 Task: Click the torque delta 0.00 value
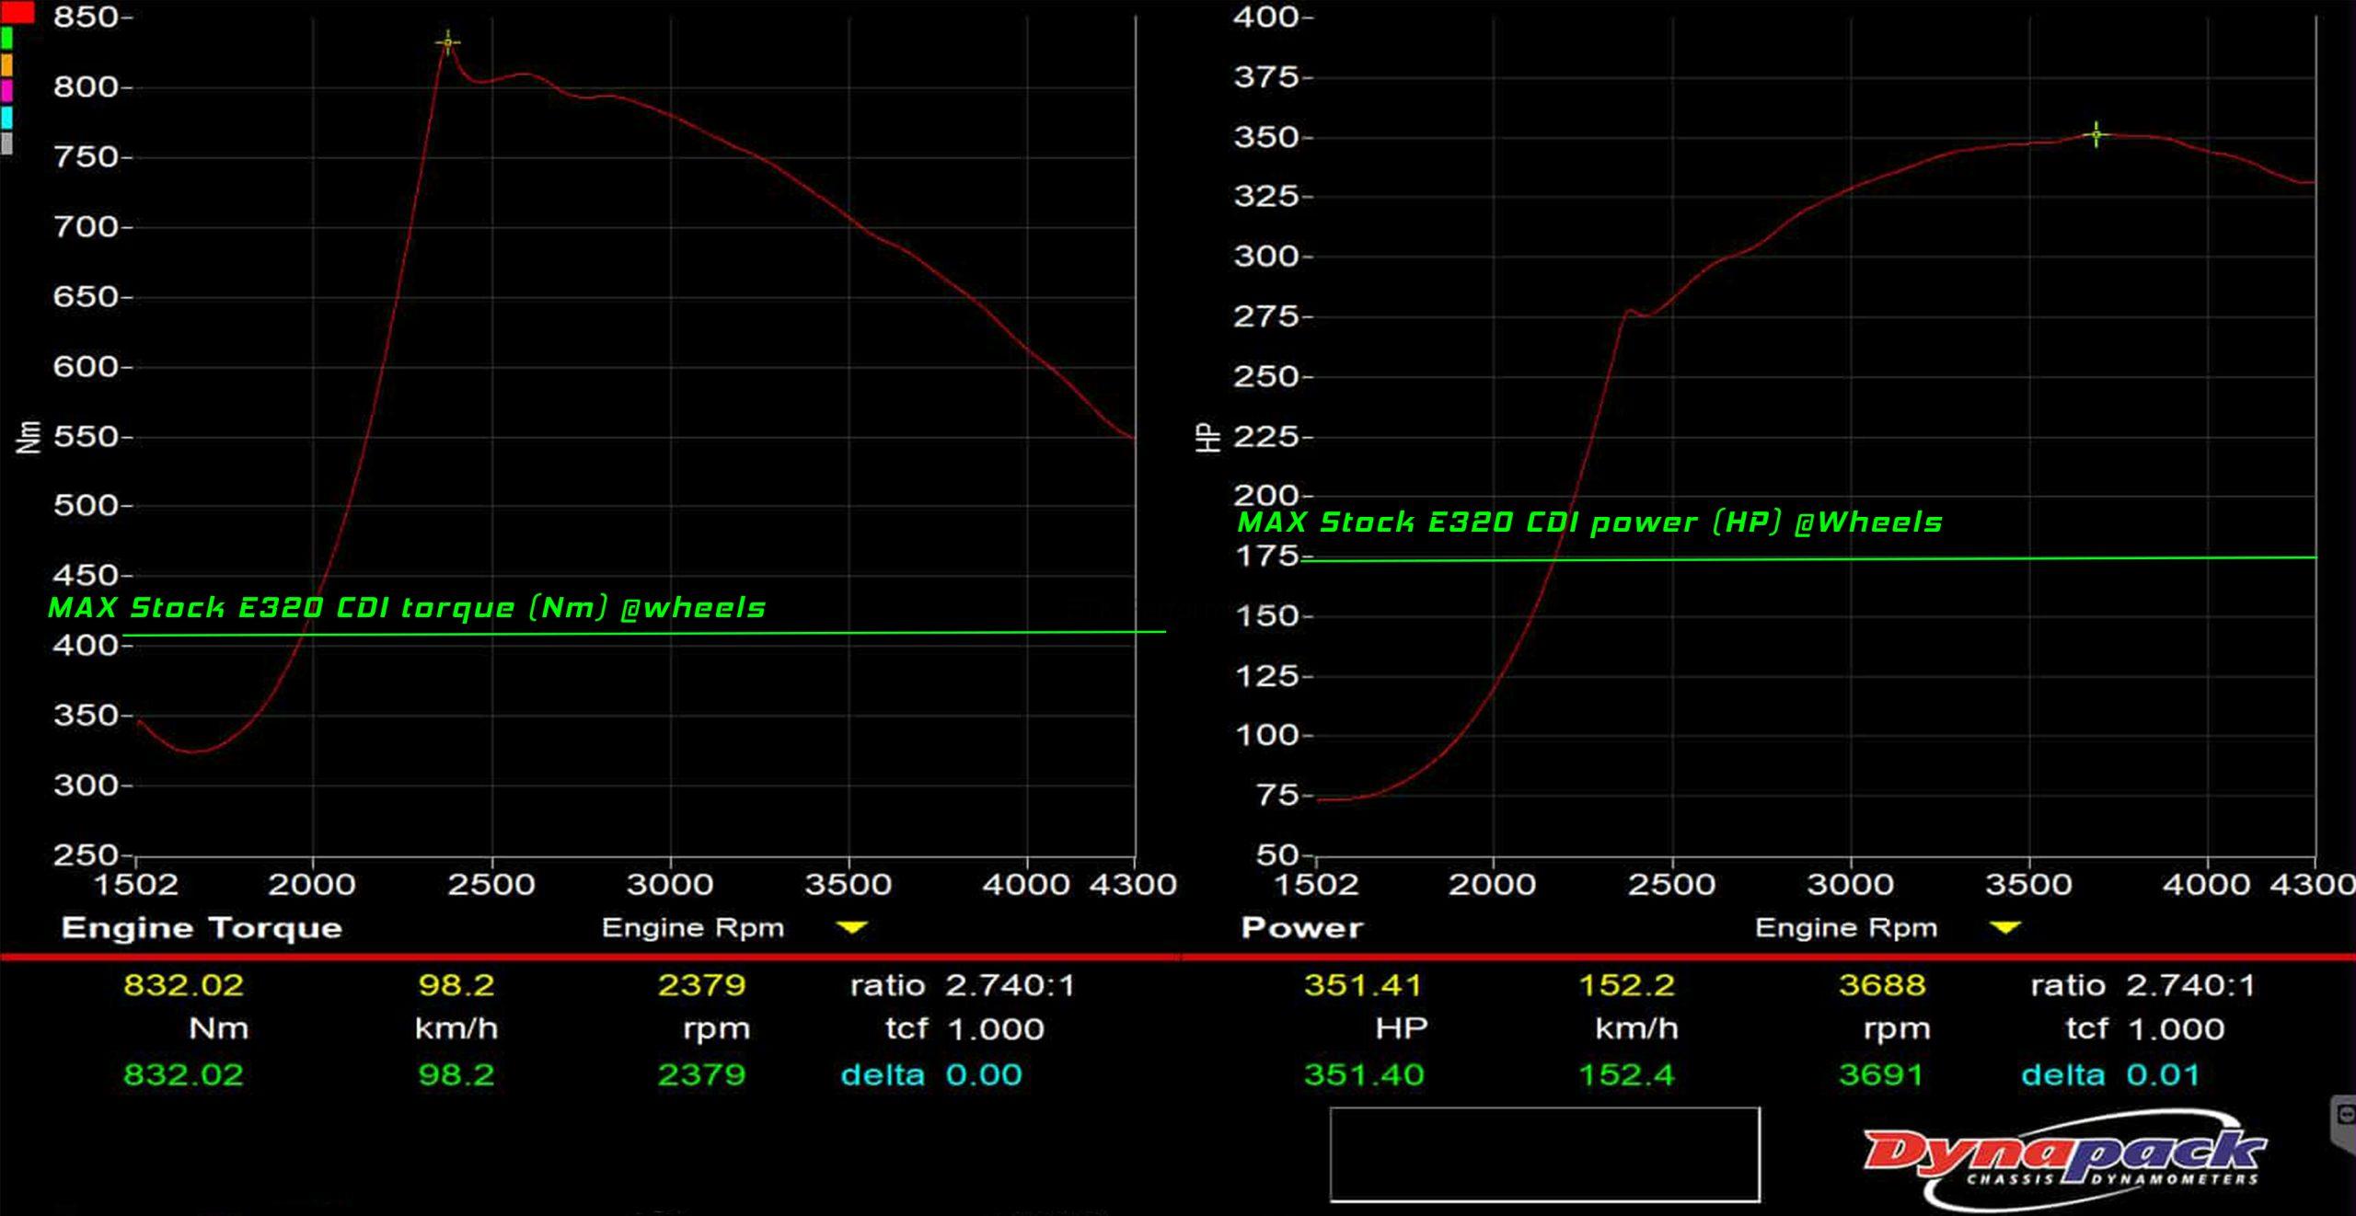tap(984, 1074)
